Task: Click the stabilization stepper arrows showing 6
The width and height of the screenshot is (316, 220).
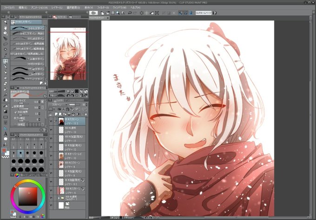Action: (39, 119)
